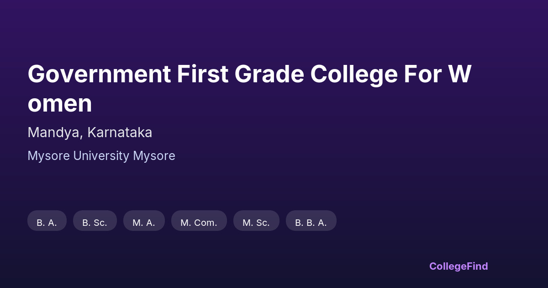This screenshot has height=288, width=548.
Task: Click the Mandya, Karnataka location text
Action: (x=90, y=133)
